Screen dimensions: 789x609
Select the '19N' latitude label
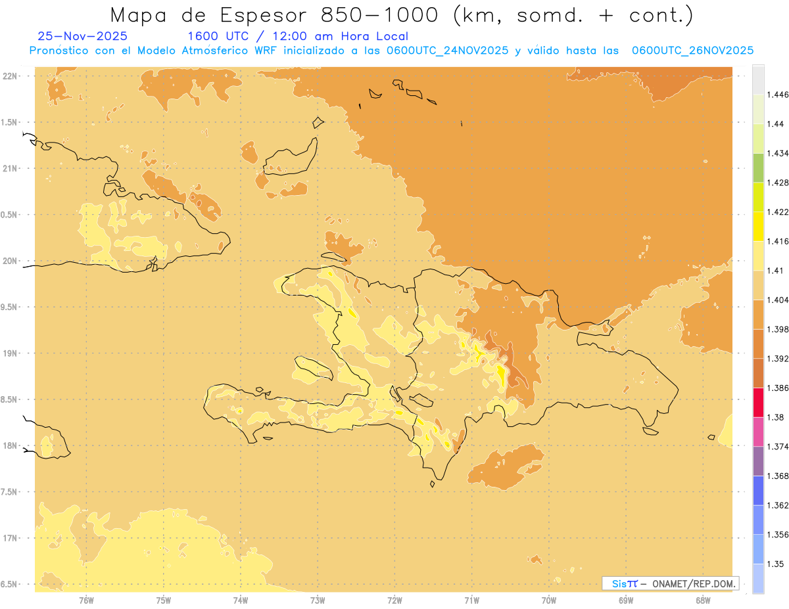click(11, 353)
